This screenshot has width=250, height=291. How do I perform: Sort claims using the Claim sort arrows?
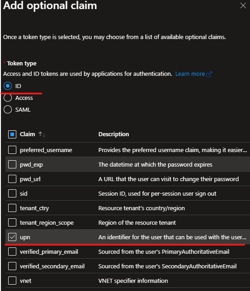[x=42, y=134]
